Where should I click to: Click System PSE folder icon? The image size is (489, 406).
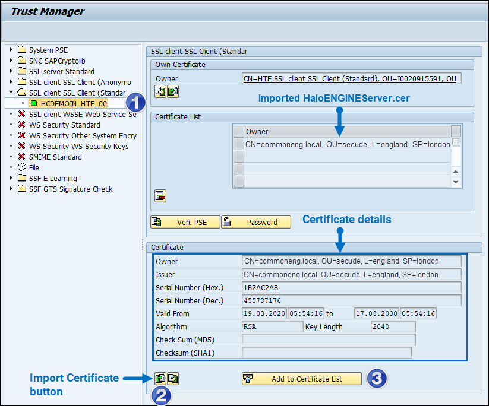[x=22, y=50]
